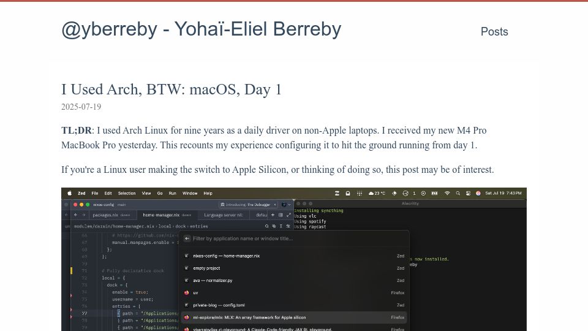Click the date 'Sat Jul 19 7:43 PM'

click(x=503, y=193)
